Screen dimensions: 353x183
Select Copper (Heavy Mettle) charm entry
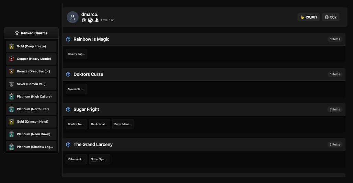pos(31,59)
